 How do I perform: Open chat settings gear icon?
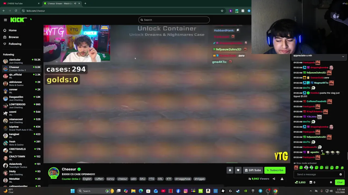point(331,183)
